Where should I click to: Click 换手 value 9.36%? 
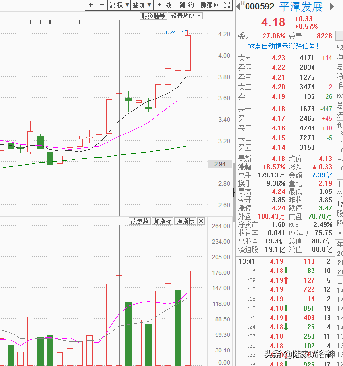pos(276,183)
